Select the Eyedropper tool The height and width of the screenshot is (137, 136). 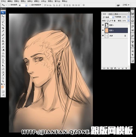[3, 75]
